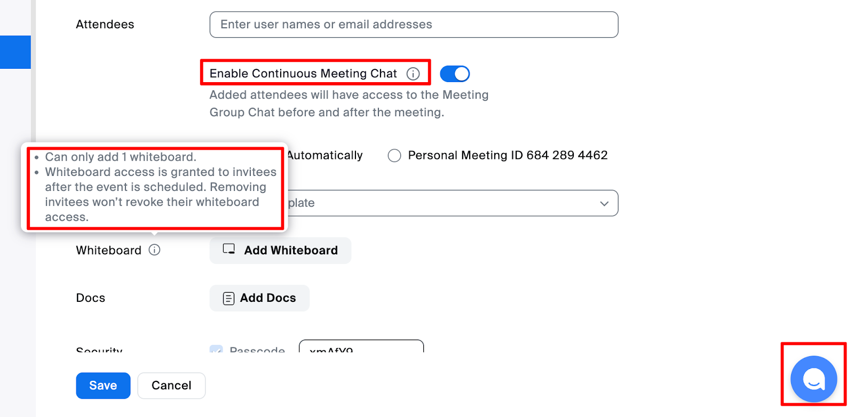The height and width of the screenshot is (417, 854).
Task: Click the document icon inside Add Docs
Action: coord(228,298)
